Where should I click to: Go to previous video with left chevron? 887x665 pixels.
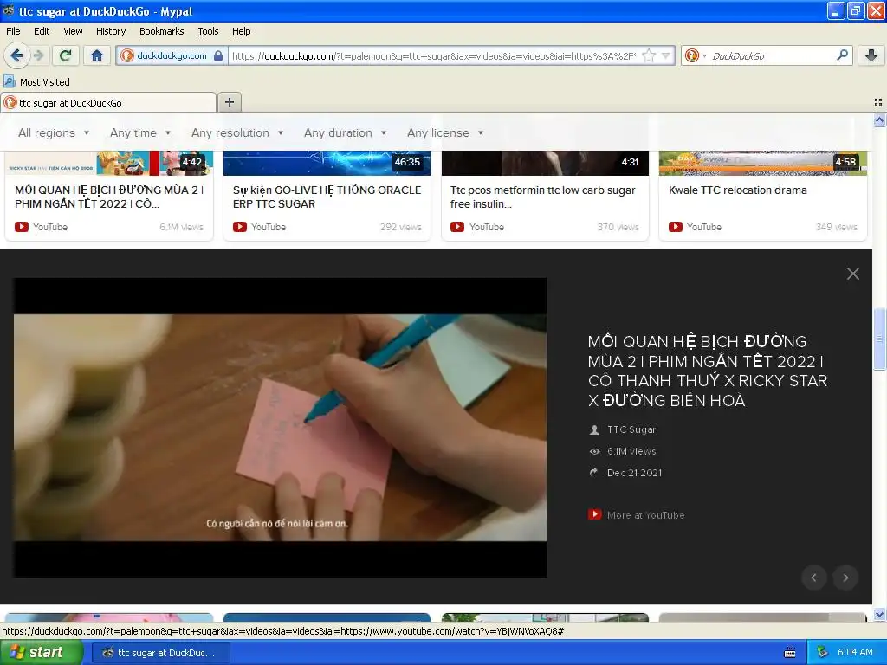[814, 578]
